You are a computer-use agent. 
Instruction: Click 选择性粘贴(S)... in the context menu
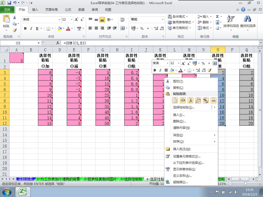point(184,107)
